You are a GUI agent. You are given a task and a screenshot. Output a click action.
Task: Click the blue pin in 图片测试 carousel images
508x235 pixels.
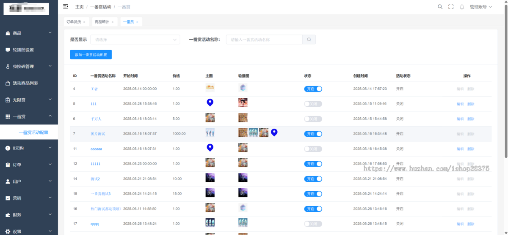pos(274,132)
